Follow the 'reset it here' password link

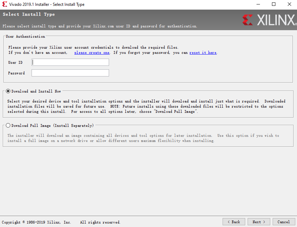[x=203, y=52]
